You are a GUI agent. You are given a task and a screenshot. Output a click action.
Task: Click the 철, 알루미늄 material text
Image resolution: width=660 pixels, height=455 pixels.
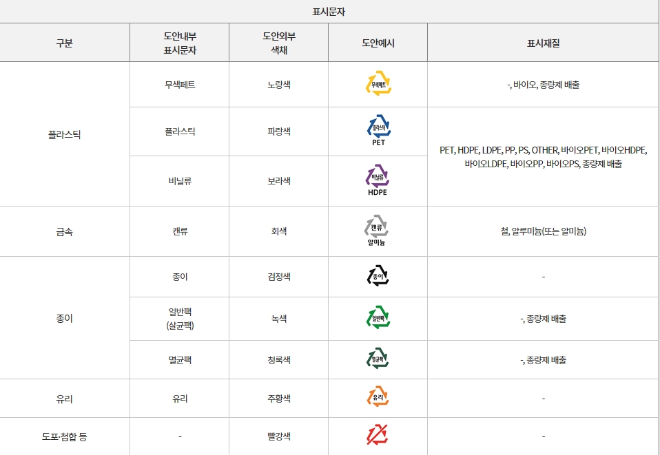(544, 231)
